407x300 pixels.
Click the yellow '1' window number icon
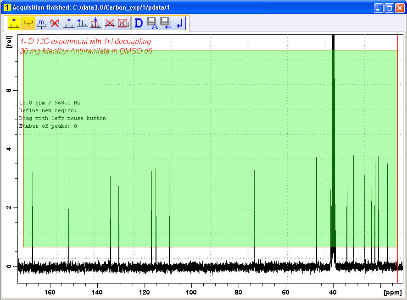(x=7, y=7)
